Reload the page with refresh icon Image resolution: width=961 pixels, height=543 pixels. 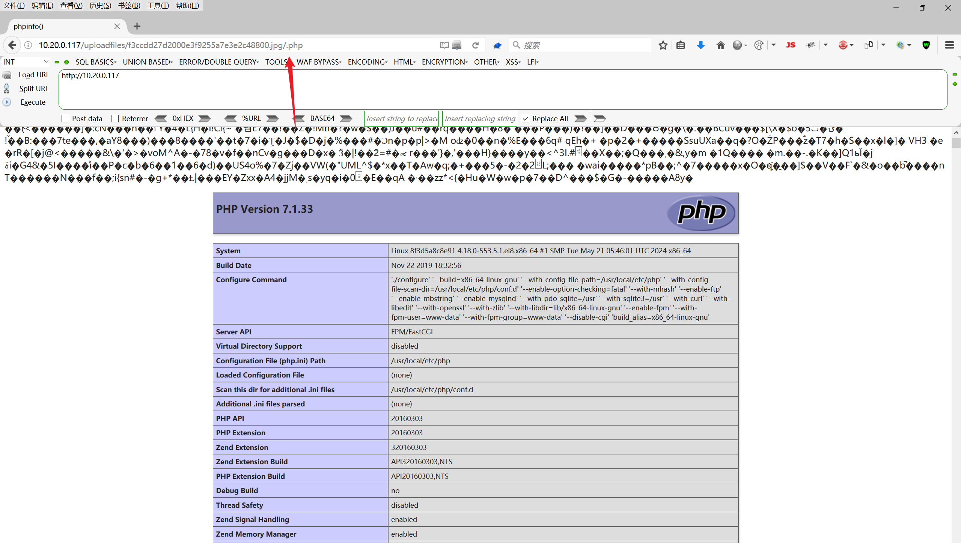pyautogui.click(x=475, y=45)
